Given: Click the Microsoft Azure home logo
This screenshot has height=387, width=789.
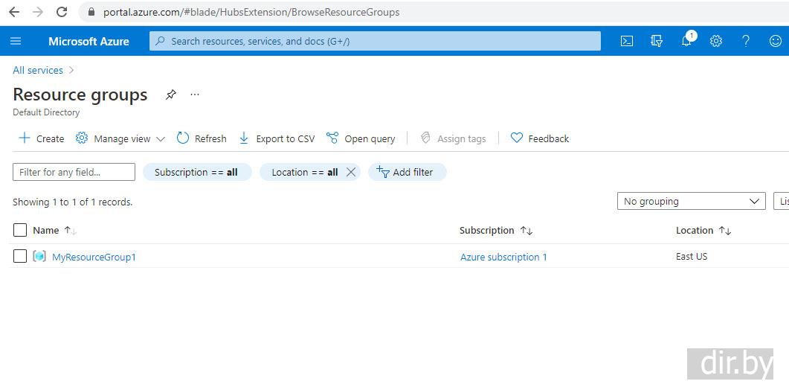Looking at the screenshot, I should [x=88, y=42].
